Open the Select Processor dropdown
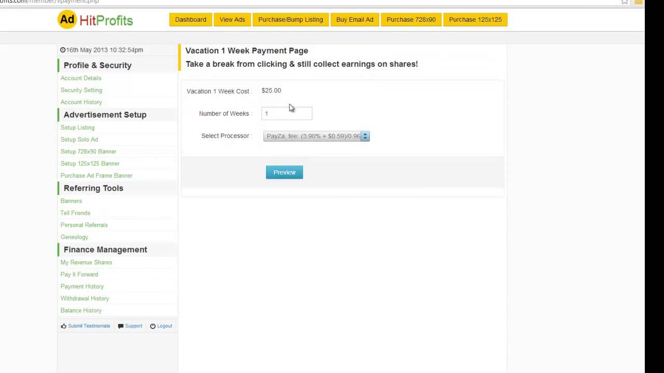This screenshot has width=664, height=373. [x=316, y=136]
